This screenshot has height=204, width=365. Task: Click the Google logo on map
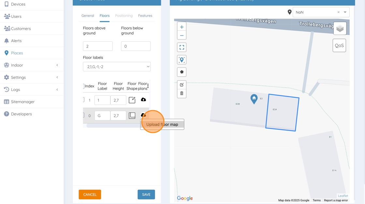point(185,198)
